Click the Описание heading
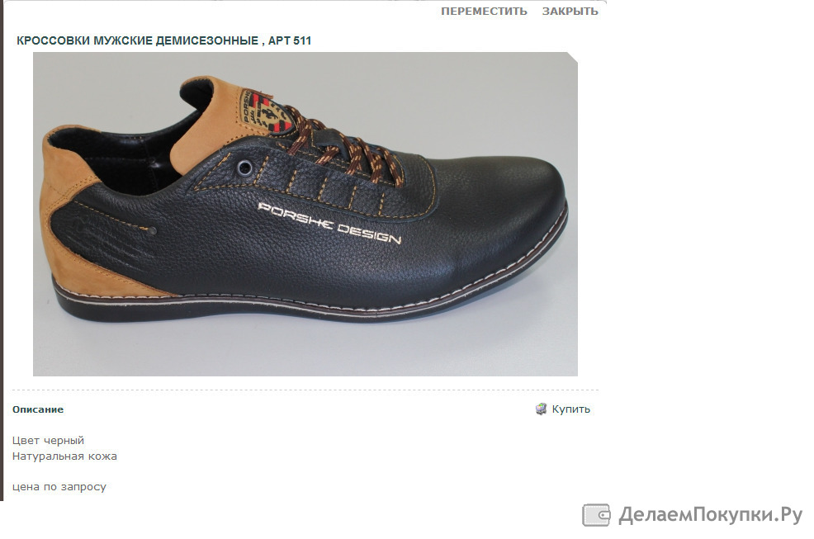The width and height of the screenshot is (814, 539). coord(38,409)
